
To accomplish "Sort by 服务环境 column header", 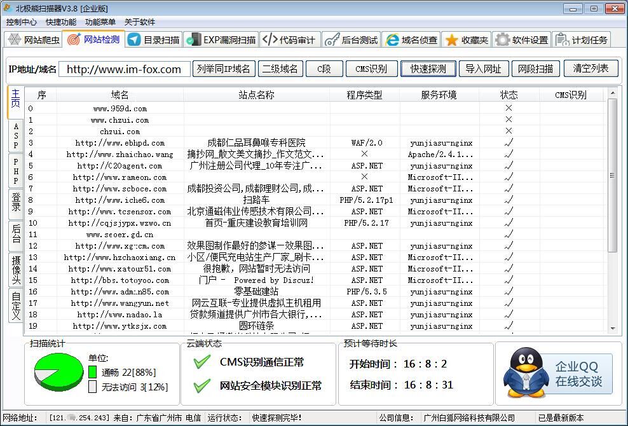I will pos(439,95).
